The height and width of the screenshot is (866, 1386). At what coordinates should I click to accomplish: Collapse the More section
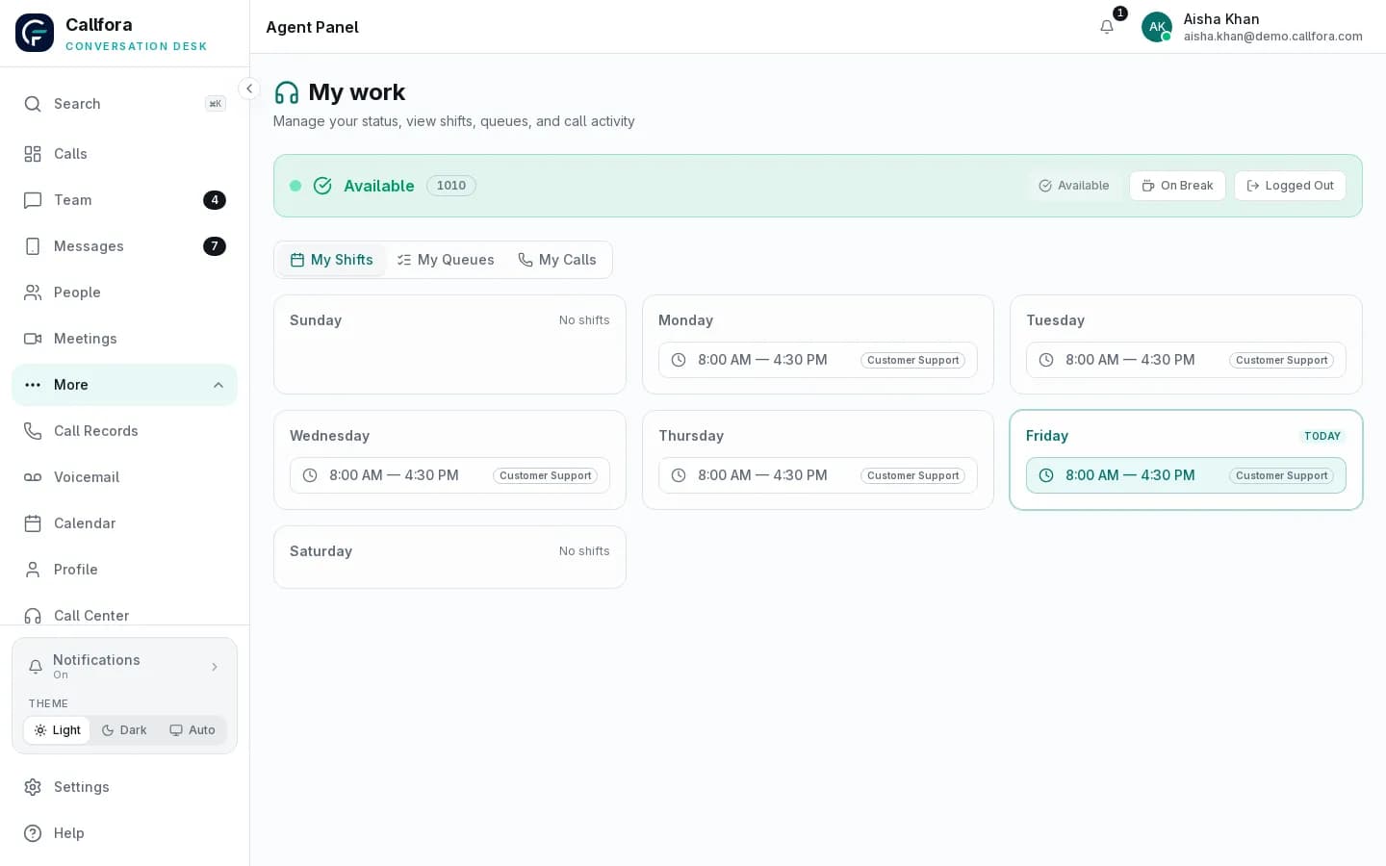124,385
